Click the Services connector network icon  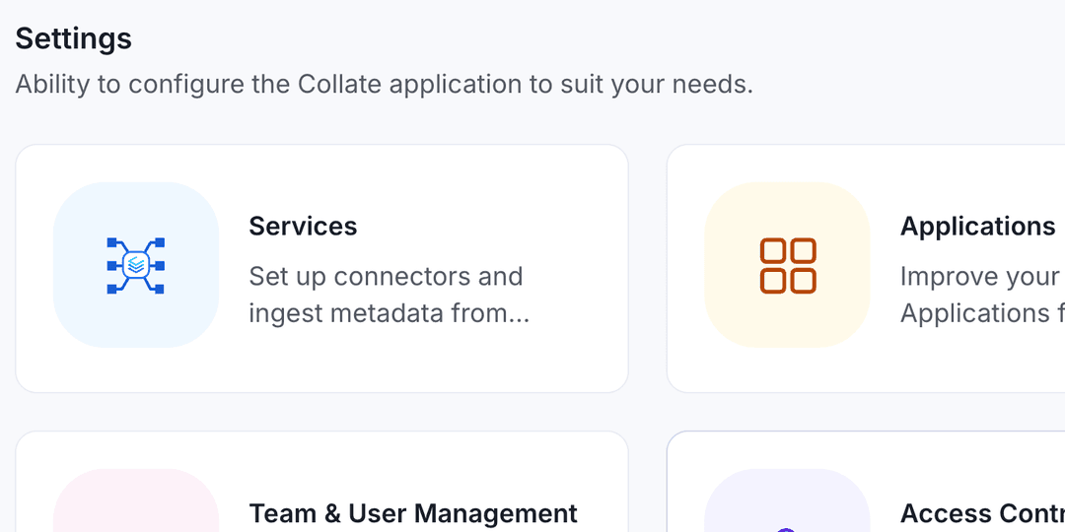136,265
